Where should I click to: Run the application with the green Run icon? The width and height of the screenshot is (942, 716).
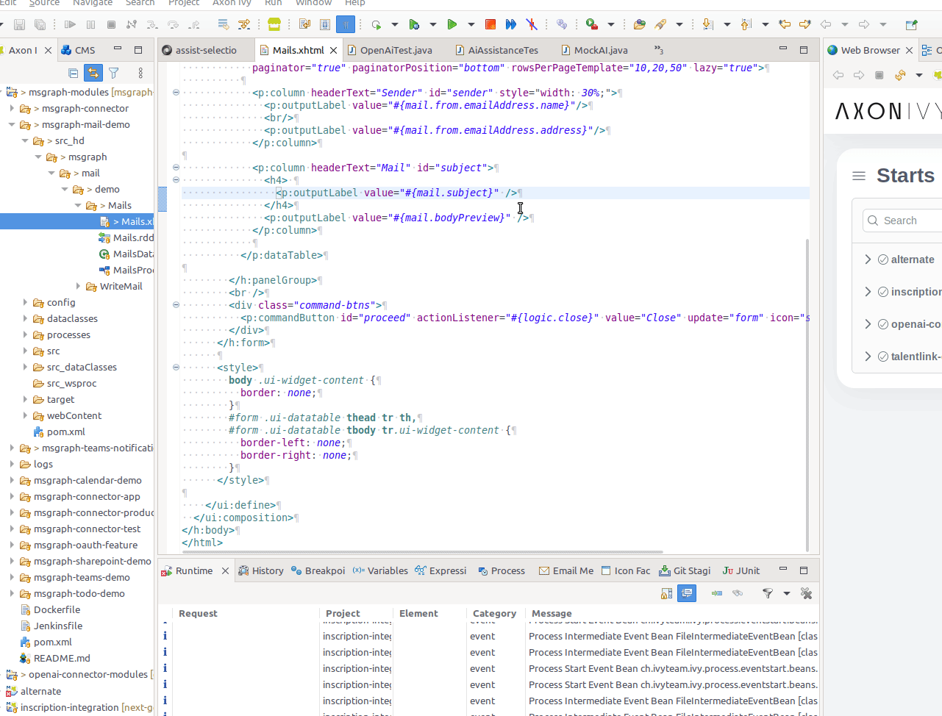pos(452,24)
